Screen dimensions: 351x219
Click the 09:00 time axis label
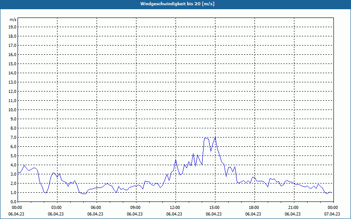coord(136,208)
